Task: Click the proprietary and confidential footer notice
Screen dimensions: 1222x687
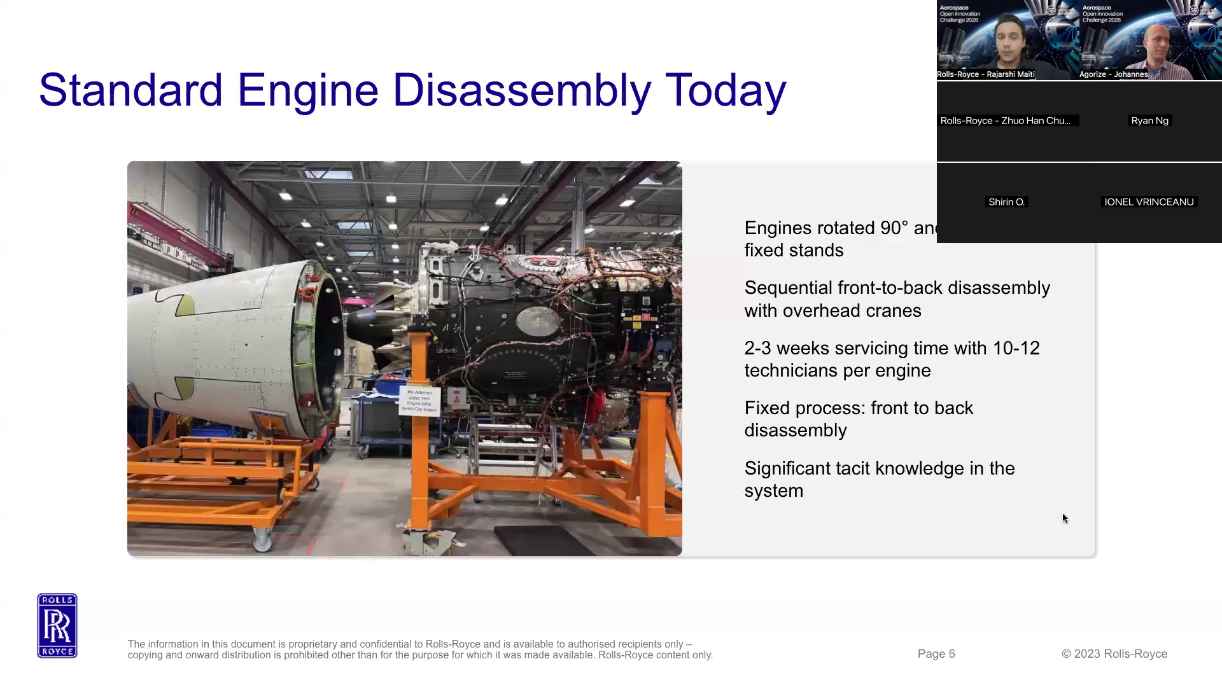Action: pos(420,649)
